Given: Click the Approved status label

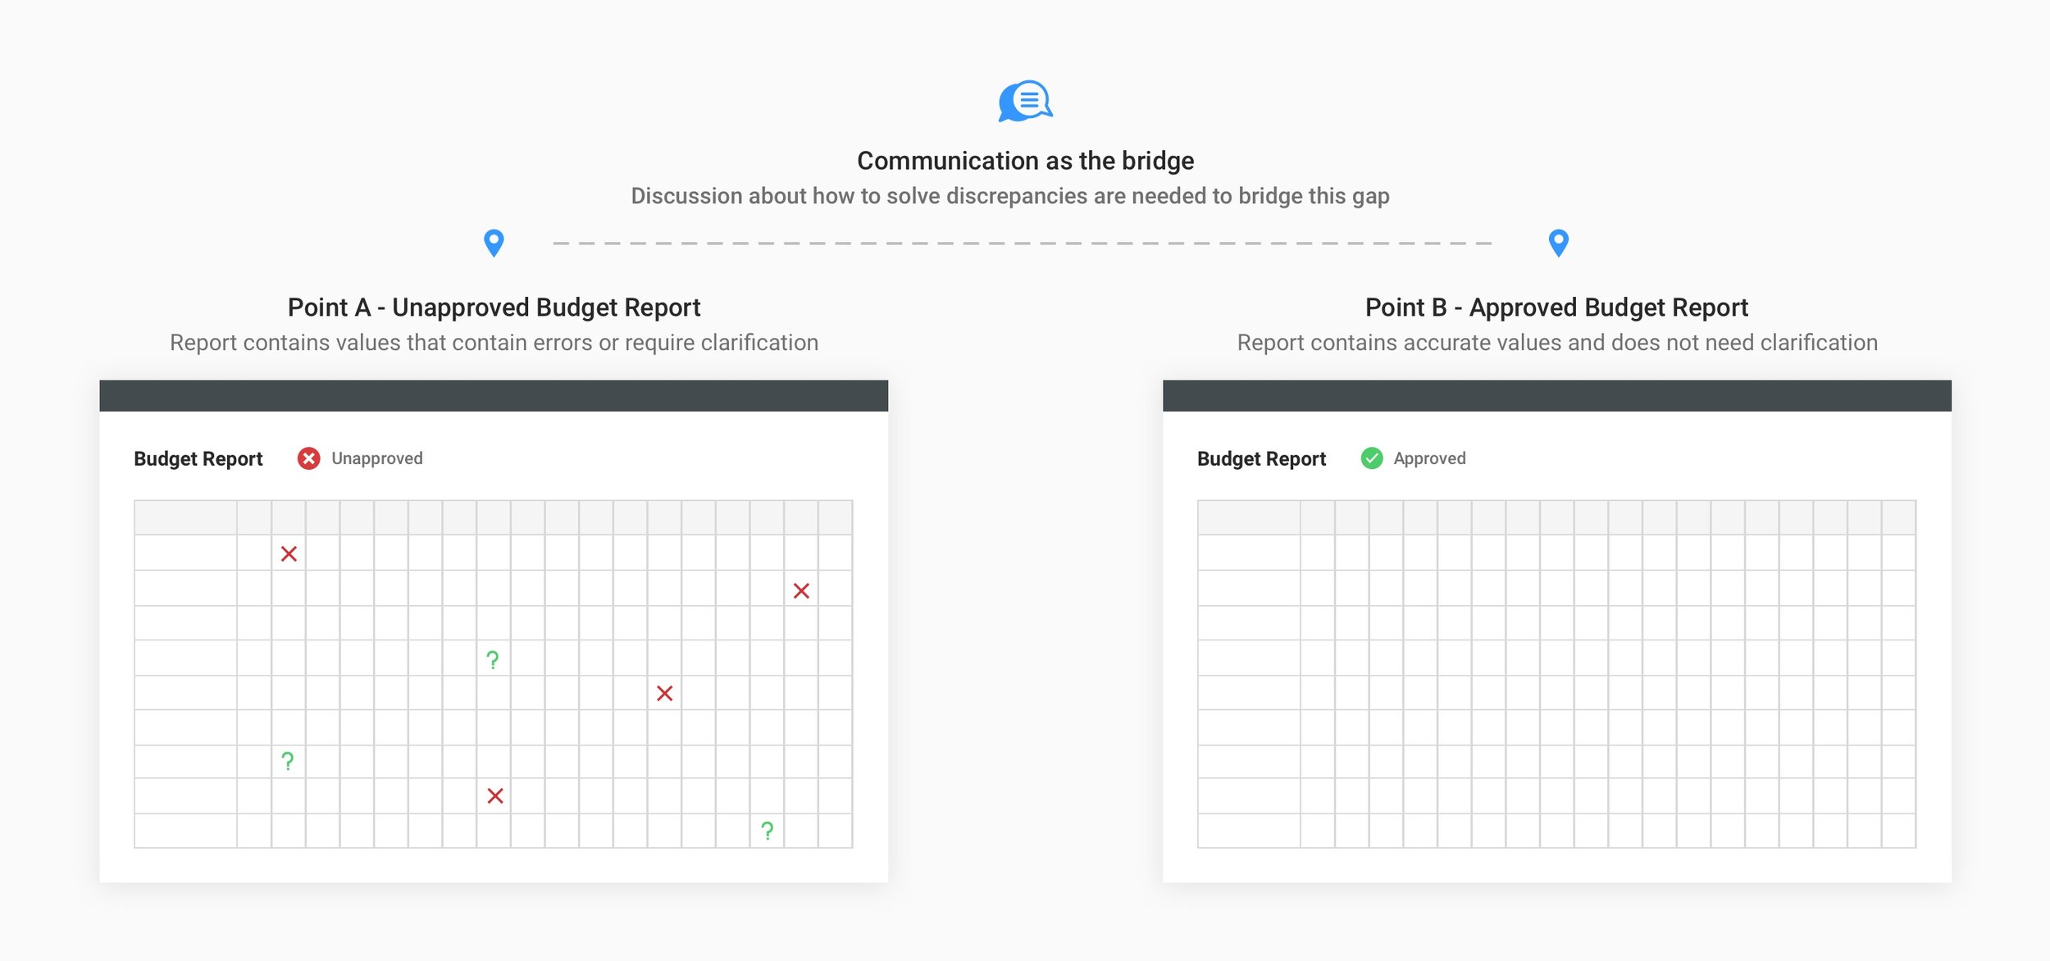Looking at the screenshot, I should click(x=1429, y=458).
